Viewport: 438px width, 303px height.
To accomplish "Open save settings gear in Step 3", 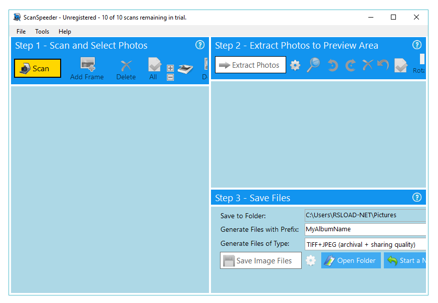I will coord(311,260).
